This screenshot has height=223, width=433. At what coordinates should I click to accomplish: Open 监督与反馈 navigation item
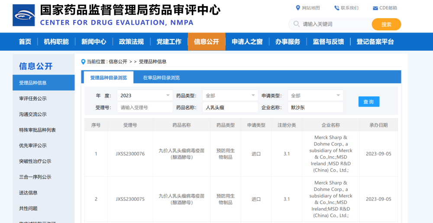click(x=328, y=42)
